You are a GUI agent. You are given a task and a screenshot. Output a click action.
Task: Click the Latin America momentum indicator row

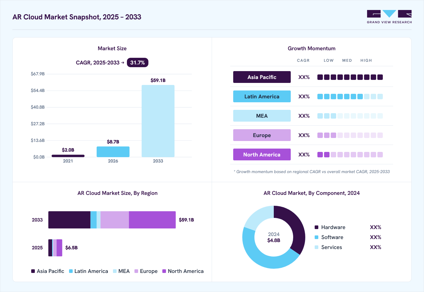(350, 97)
